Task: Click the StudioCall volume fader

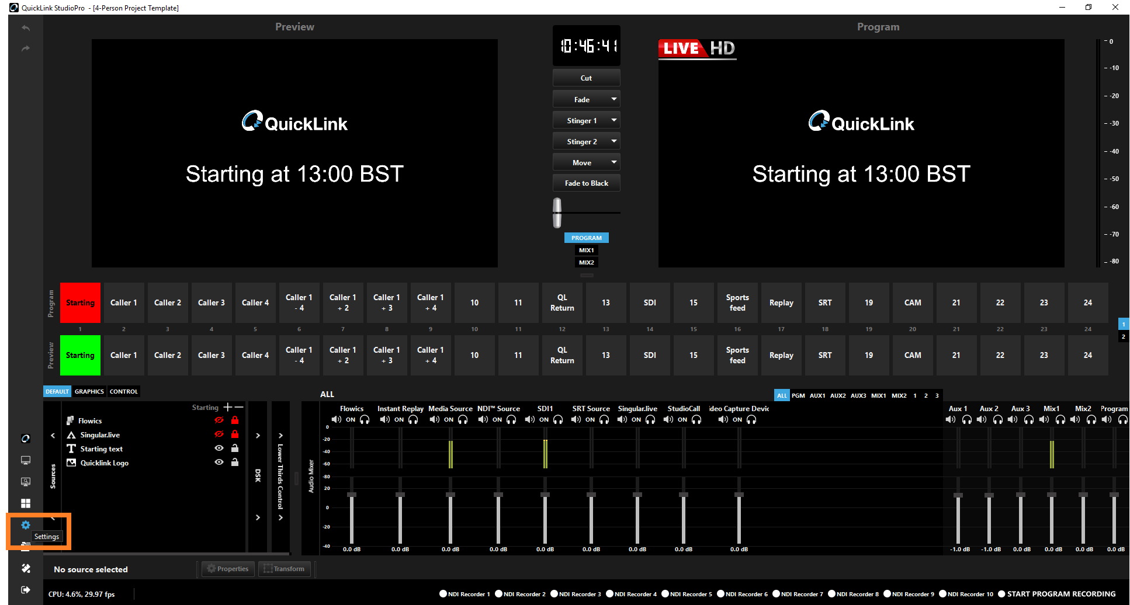Action: point(684,495)
